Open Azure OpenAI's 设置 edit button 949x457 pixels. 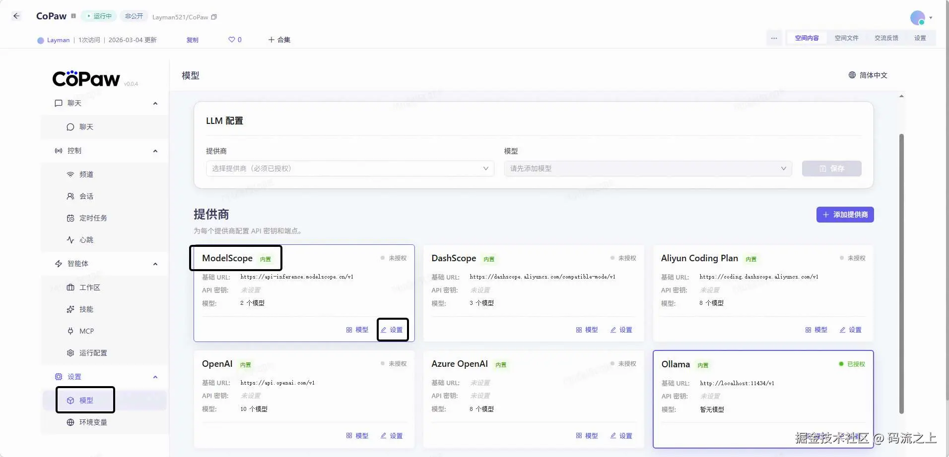click(x=621, y=436)
